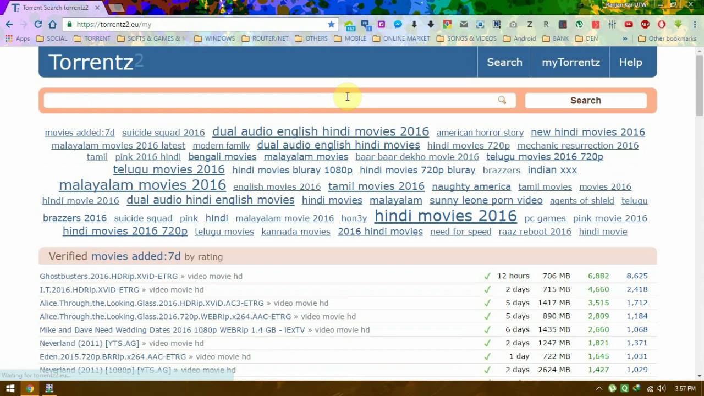Viewport: 704px width, 396px height.
Task: Open the N note clipper extension icon
Action: 497,24
